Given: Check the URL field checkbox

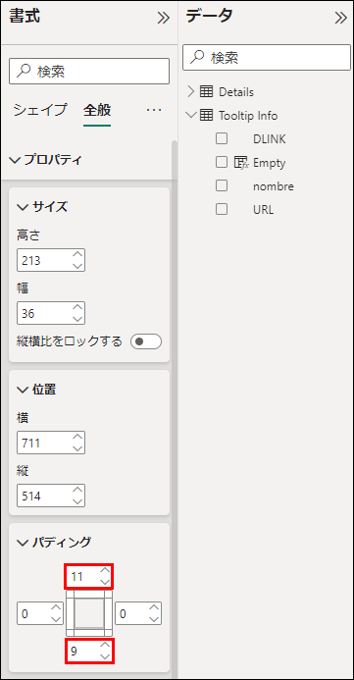Looking at the screenshot, I should point(222,209).
